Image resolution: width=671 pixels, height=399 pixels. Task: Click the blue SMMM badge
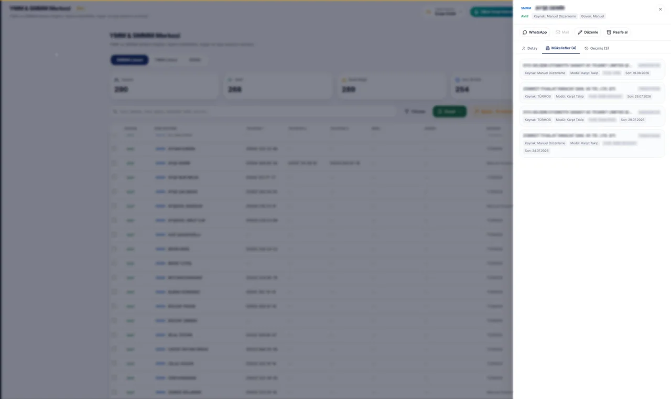526,8
